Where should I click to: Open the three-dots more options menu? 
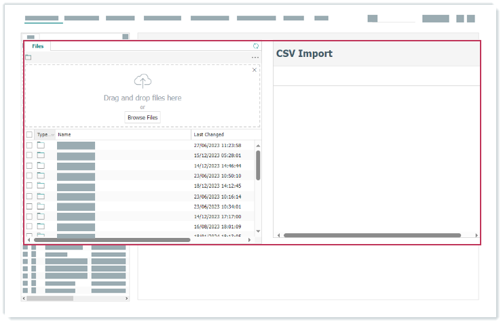[x=255, y=58]
